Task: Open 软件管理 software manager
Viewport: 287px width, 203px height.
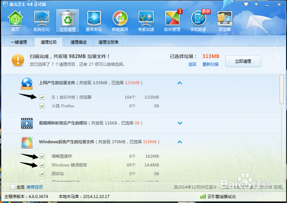Action: 172,21
